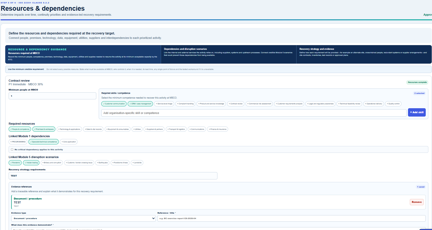This screenshot has height=230, width=432.
Task: Link the Core application dependency
Action: pos(69,142)
